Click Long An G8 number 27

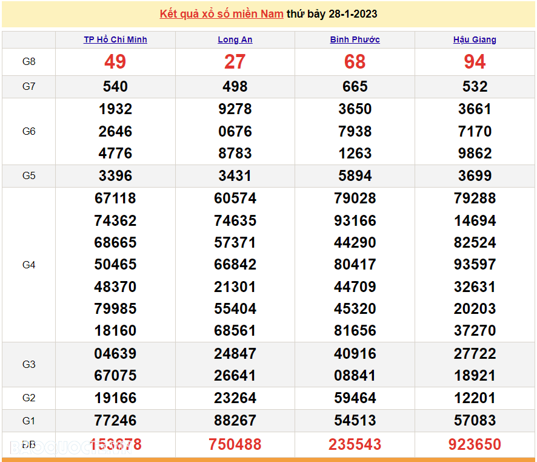coord(235,62)
